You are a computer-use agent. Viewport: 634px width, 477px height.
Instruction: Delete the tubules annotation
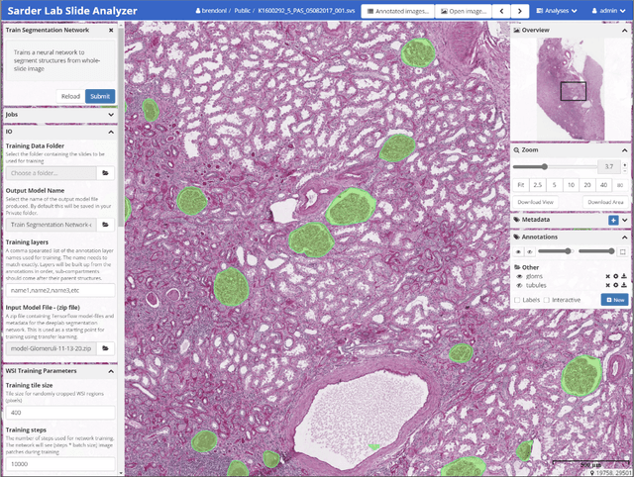(607, 285)
